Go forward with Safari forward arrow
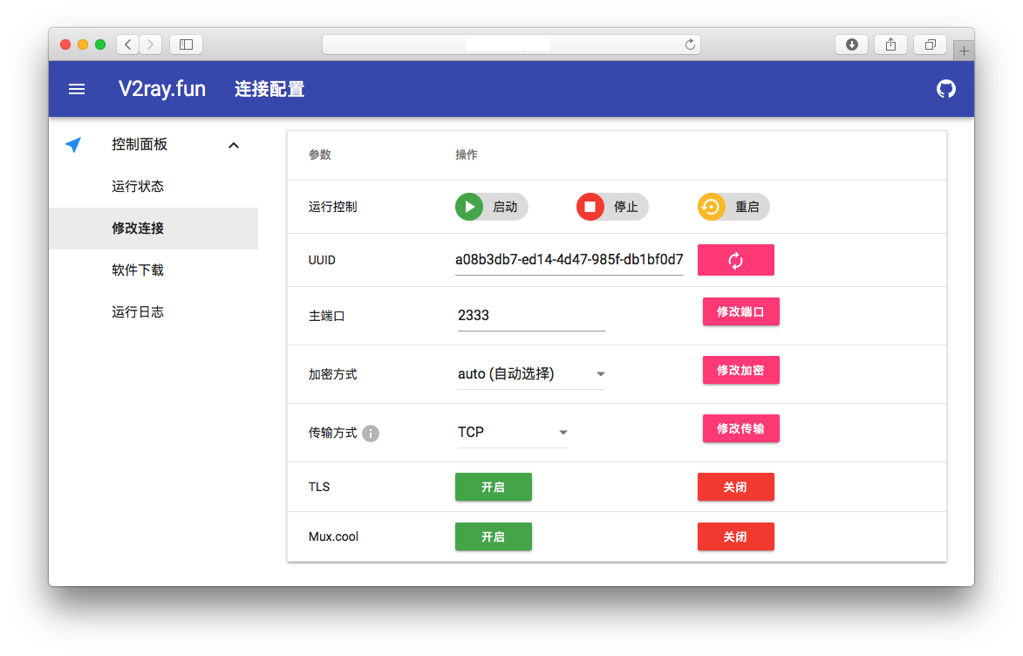 pos(151,44)
